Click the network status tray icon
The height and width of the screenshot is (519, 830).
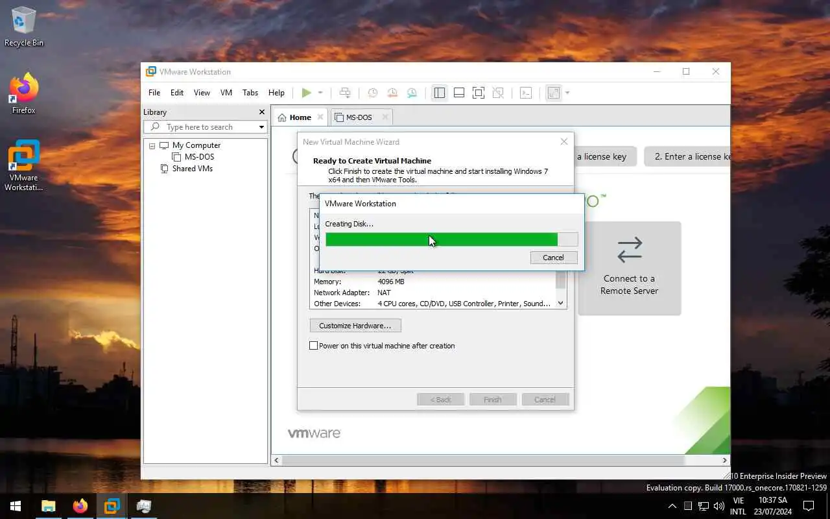[704, 506]
